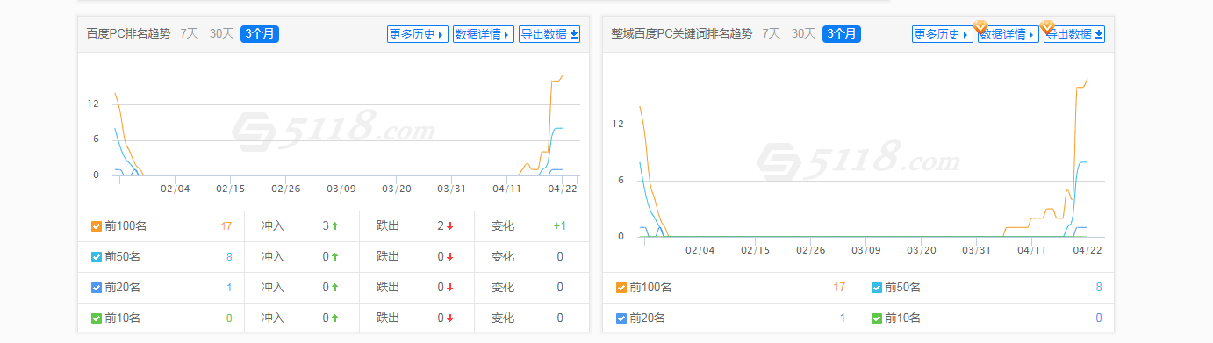Click the 变化 label in 前20名 row

503,288
